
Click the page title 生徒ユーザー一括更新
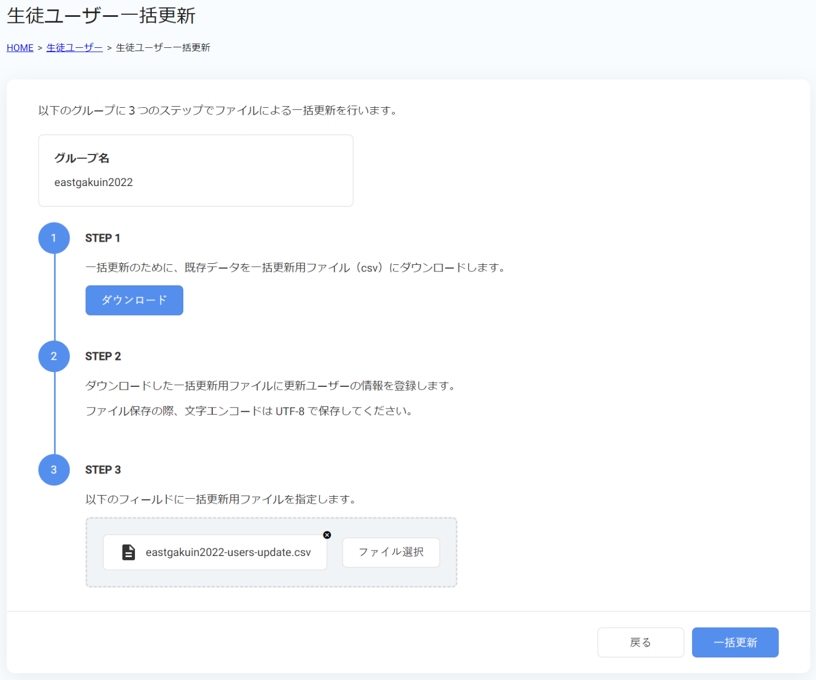tap(101, 15)
